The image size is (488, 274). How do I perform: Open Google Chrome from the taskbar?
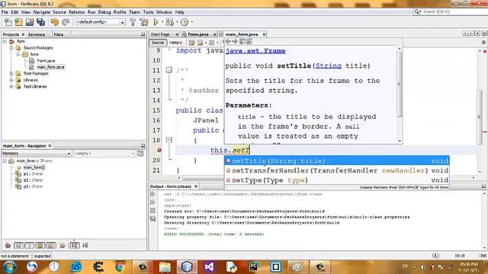pos(120,267)
